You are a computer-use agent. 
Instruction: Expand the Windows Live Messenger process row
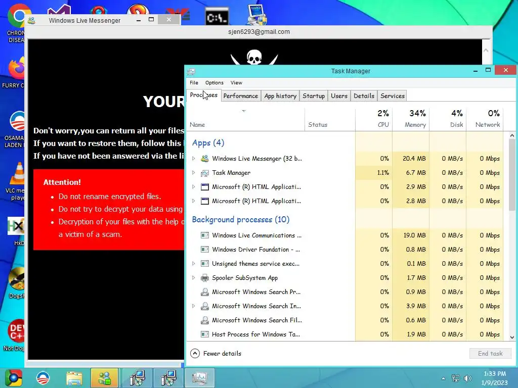tap(194, 158)
